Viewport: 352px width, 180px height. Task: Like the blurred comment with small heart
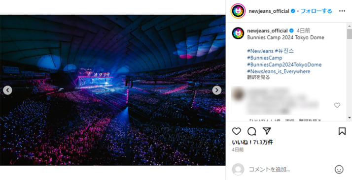337,105
